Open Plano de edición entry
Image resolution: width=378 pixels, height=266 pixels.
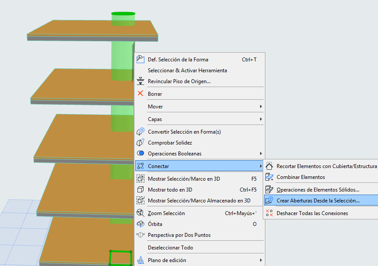point(200,260)
